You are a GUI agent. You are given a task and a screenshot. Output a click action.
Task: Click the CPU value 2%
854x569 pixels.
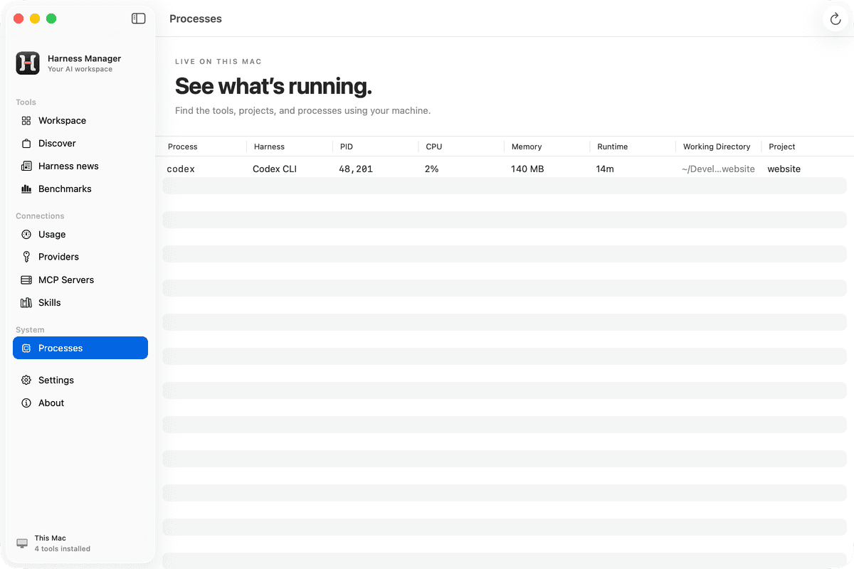(x=432, y=169)
